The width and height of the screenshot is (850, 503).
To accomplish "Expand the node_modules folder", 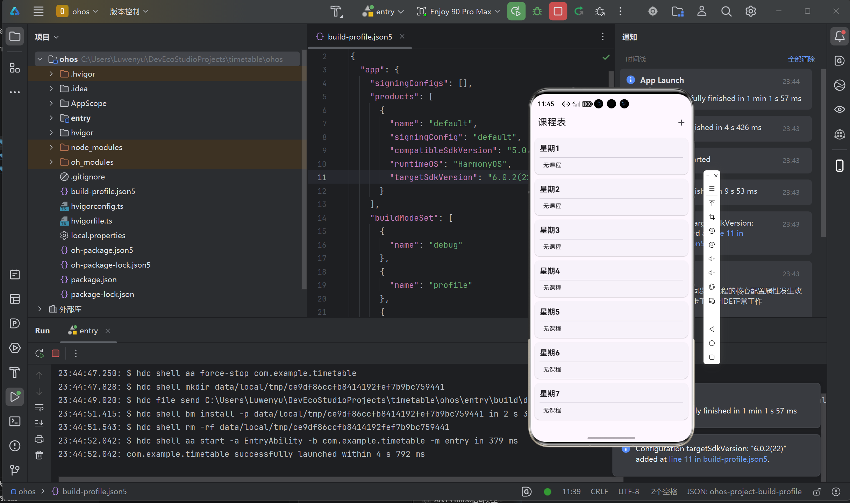I will pyautogui.click(x=51, y=147).
